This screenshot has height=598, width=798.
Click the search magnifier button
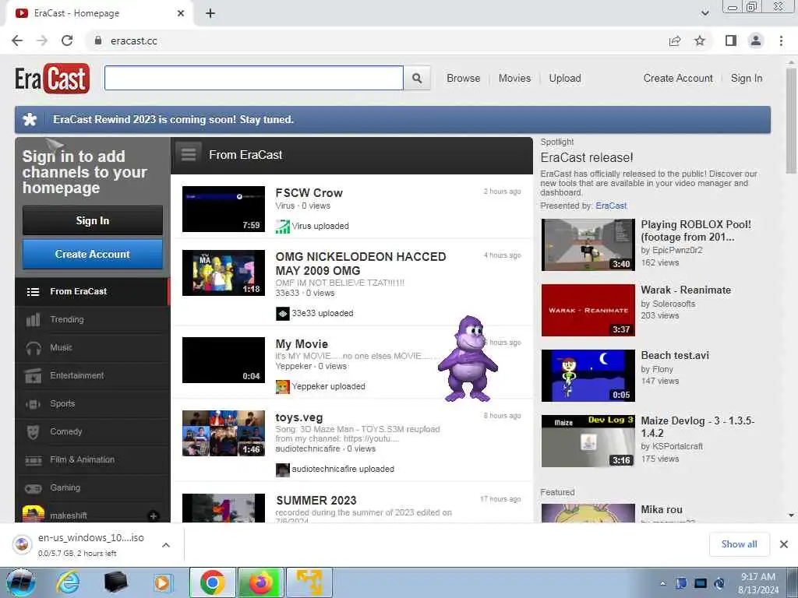417,79
